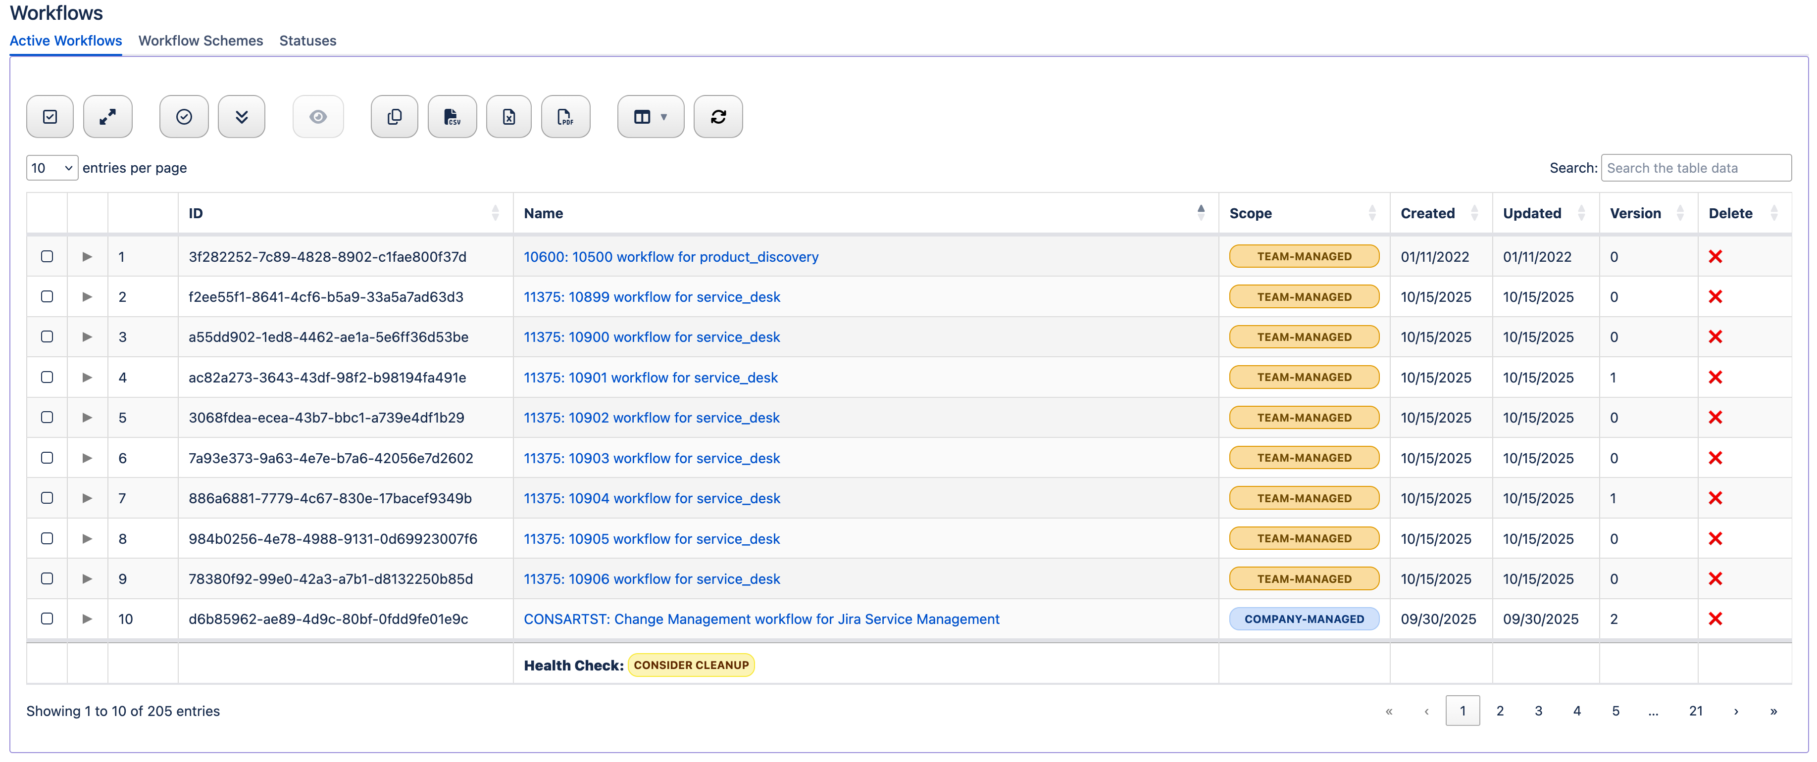Toggle fullscreen table view
1817x762 pixels.
pos(108,116)
